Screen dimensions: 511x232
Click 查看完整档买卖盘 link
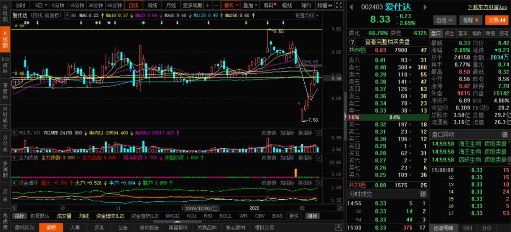(x=387, y=42)
